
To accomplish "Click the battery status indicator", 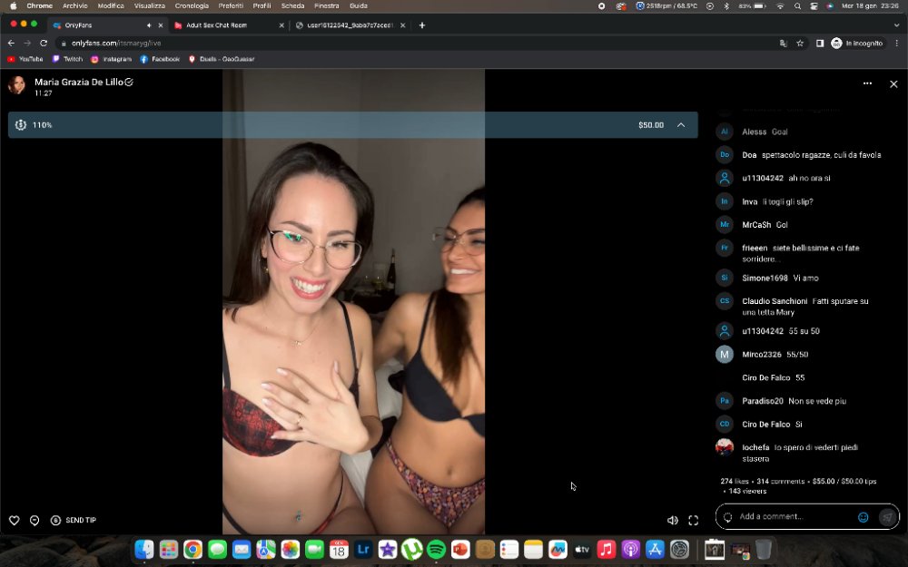I will [752, 5].
